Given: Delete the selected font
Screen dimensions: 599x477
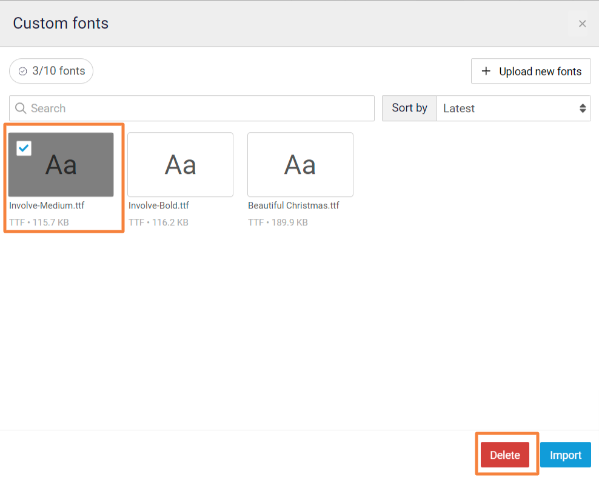Looking at the screenshot, I should (x=504, y=455).
